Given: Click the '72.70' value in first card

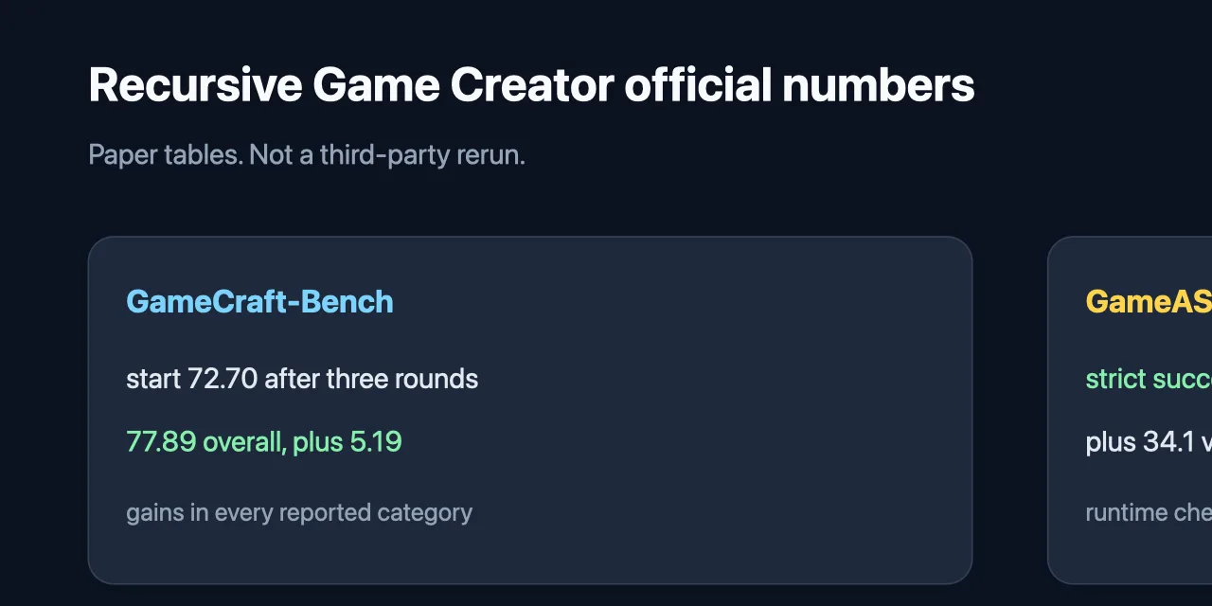Looking at the screenshot, I should click(x=223, y=380).
